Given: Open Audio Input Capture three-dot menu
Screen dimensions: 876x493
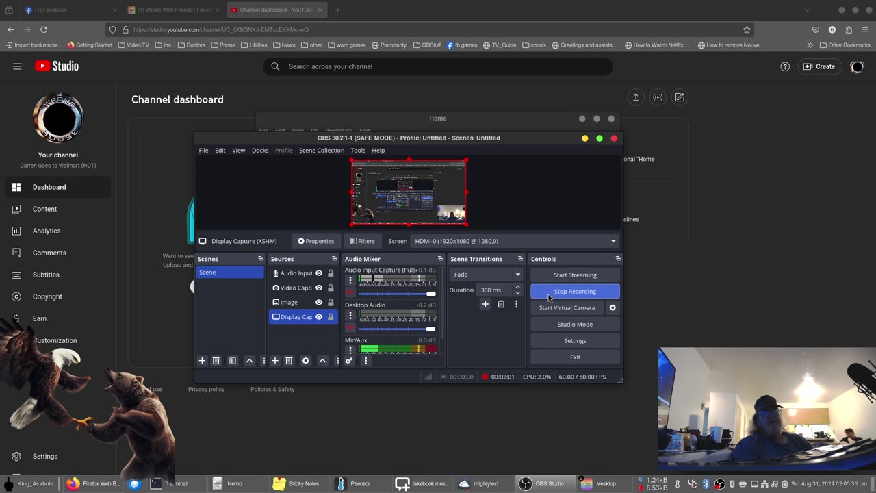Looking at the screenshot, I should 350,281.
